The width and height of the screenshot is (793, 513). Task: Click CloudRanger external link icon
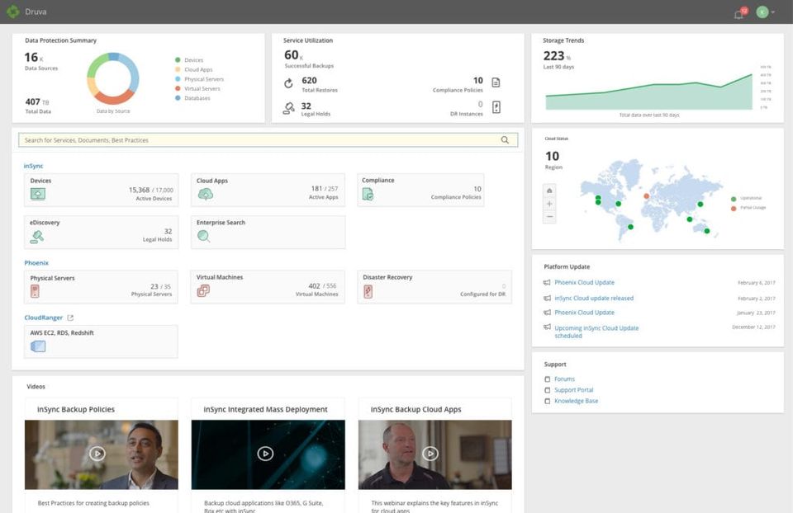click(70, 318)
